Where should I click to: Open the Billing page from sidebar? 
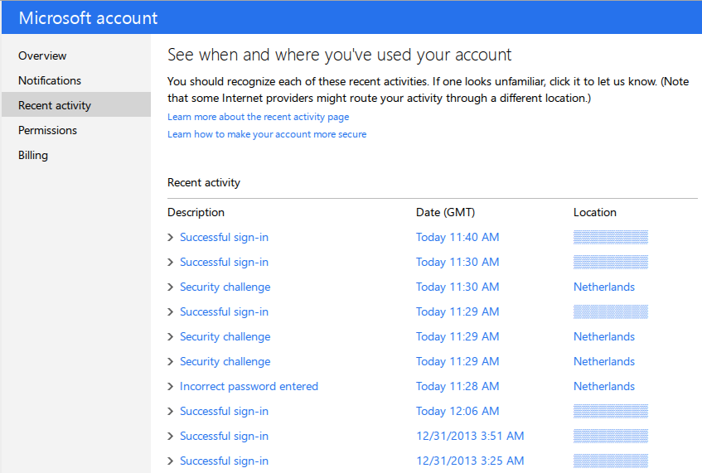click(x=33, y=155)
